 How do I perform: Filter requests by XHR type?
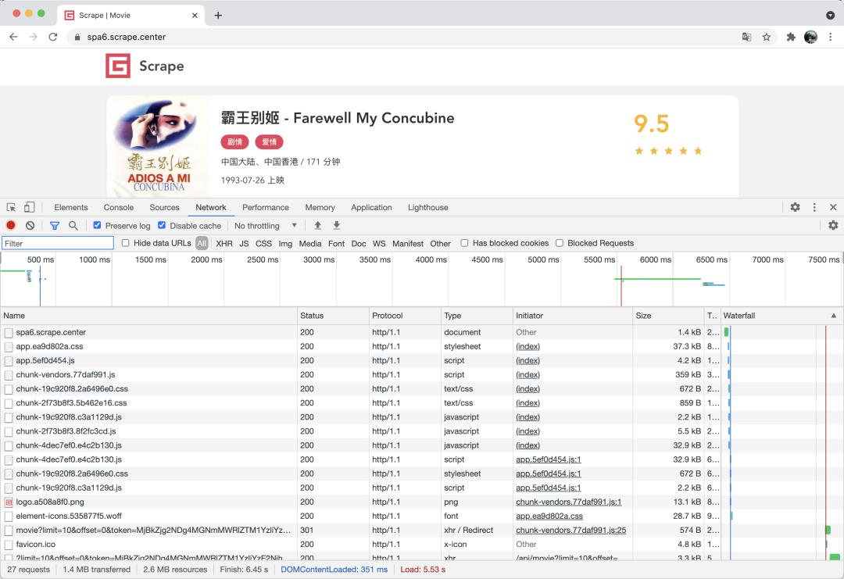pyautogui.click(x=224, y=244)
